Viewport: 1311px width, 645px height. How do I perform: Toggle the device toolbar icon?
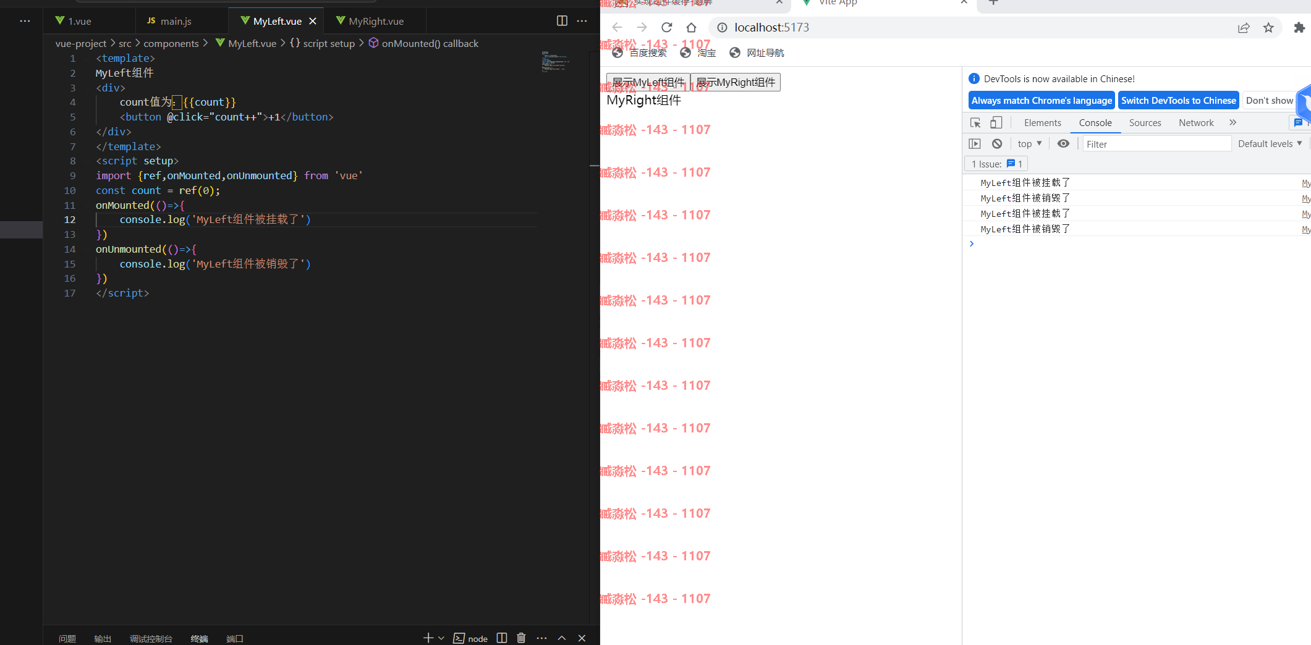click(x=996, y=122)
